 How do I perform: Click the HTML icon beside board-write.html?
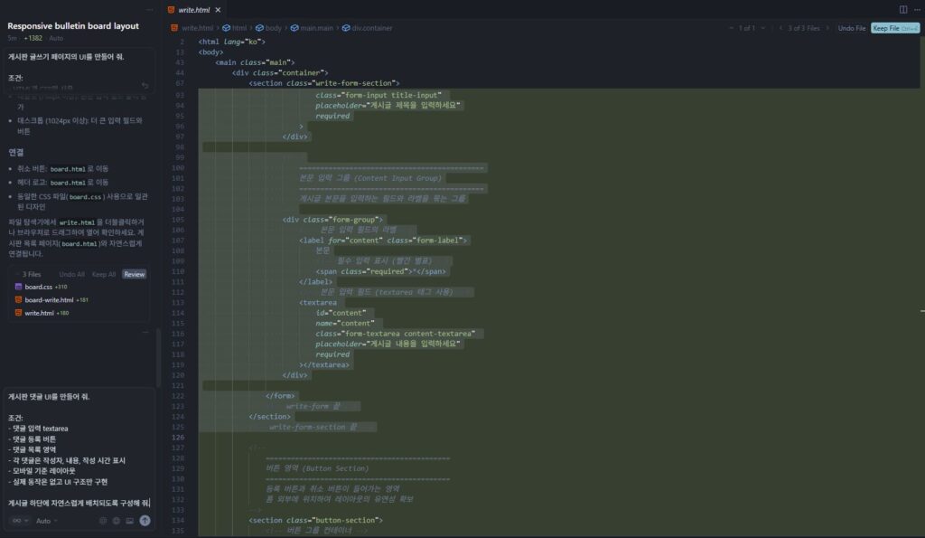[x=18, y=299]
